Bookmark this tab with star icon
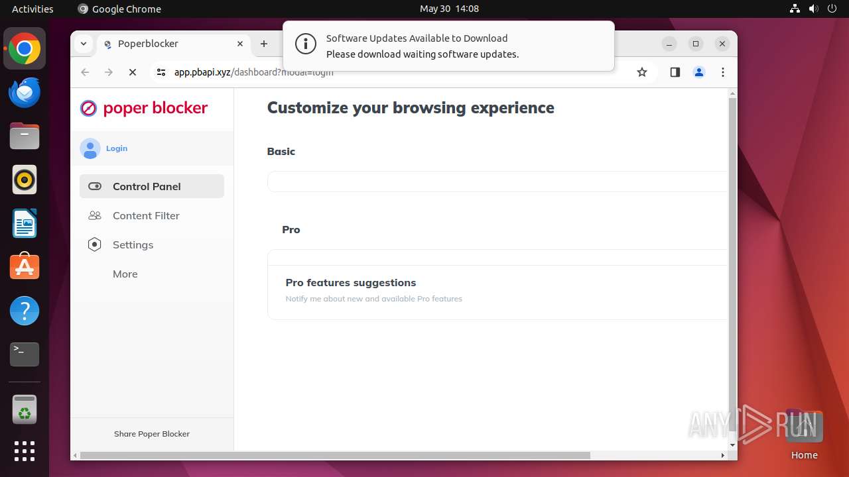The height and width of the screenshot is (477, 849). click(x=642, y=72)
